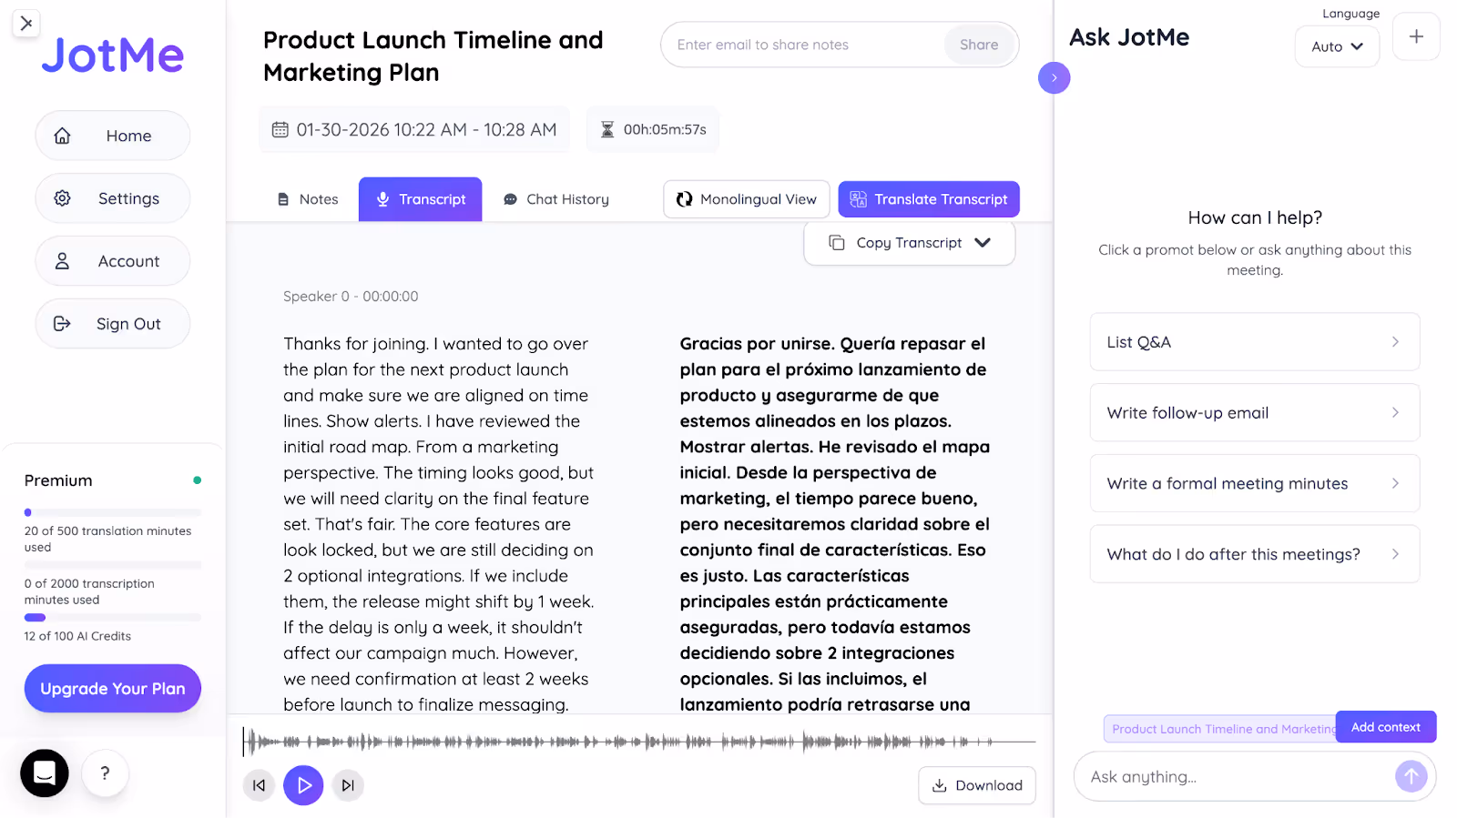Click the 00h:05m:57s duration text
Screen dimensions: 1457x818
point(665,130)
